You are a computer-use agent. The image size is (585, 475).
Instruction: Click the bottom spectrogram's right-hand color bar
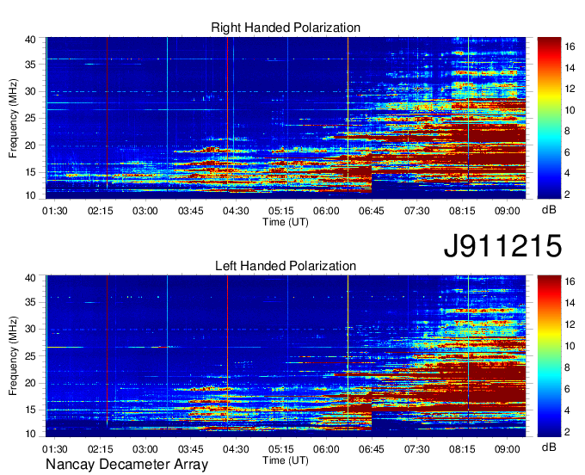click(549, 356)
